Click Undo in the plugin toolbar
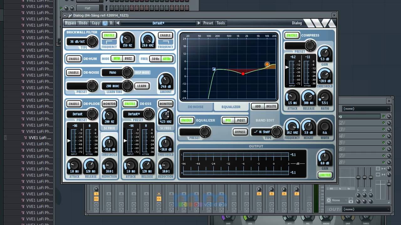This screenshot has width=401, height=225. (x=83, y=23)
